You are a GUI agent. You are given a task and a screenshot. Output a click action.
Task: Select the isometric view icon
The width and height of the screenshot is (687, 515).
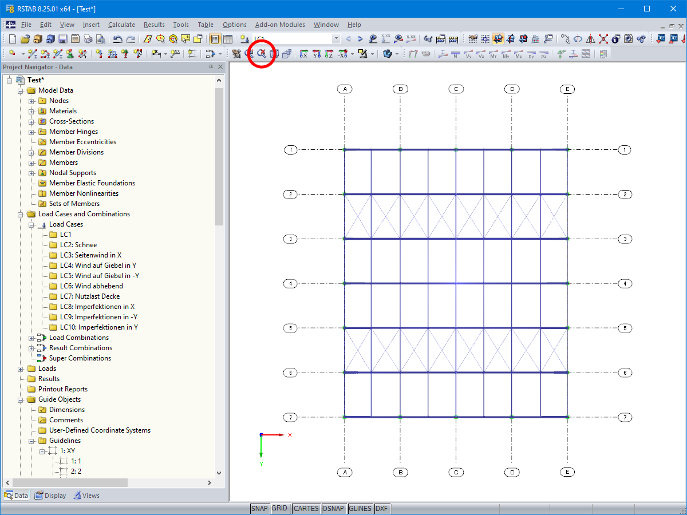[388, 53]
